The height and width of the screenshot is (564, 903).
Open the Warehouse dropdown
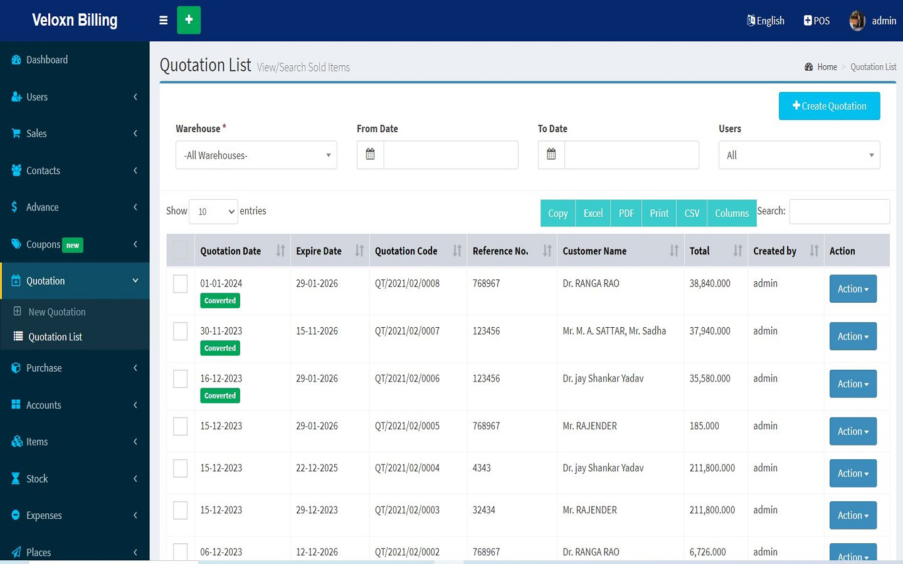[x=256, y=155]
